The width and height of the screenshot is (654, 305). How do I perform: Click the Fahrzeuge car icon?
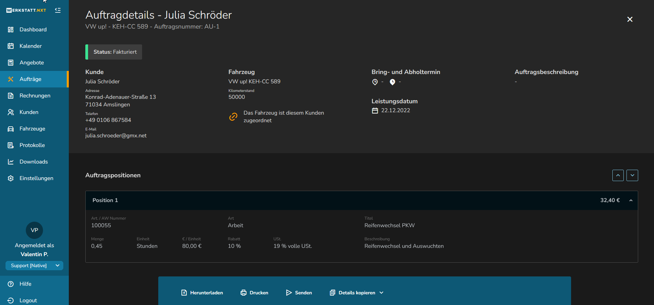(11, 129)
